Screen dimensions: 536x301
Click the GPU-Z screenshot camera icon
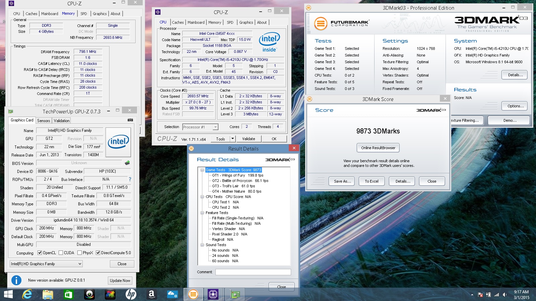[x=130, y=120]
